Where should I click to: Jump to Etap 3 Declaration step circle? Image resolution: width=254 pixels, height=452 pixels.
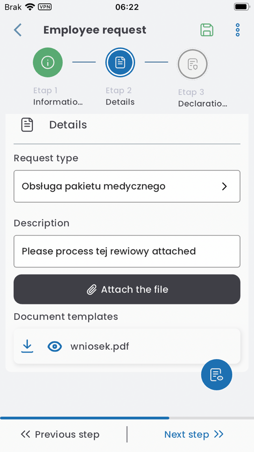click(x=192, y=64)
